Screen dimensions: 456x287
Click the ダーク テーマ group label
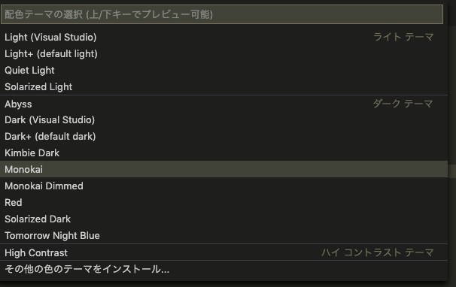[x=403, y=104]
